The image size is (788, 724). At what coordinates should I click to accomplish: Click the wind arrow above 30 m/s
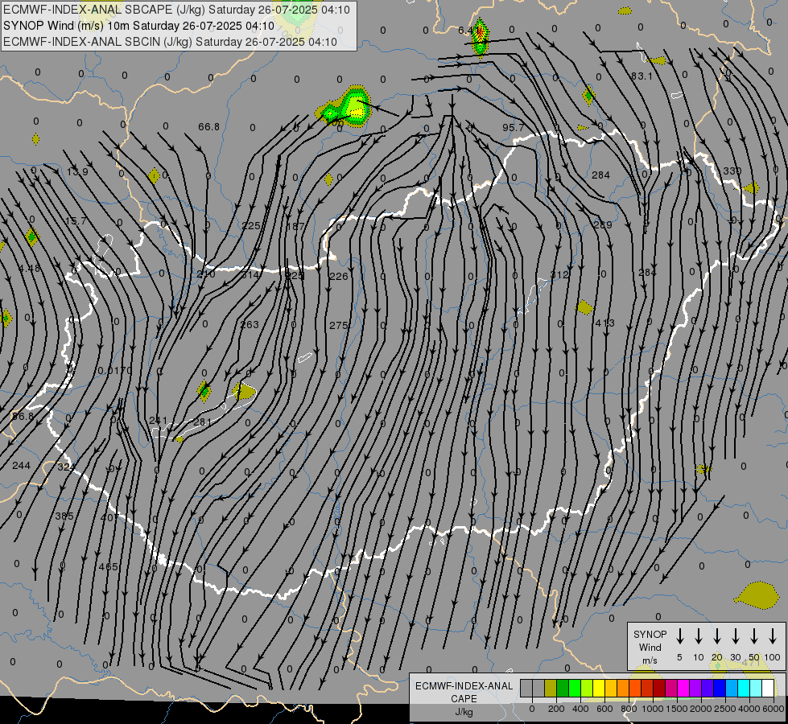pos(735,636)
